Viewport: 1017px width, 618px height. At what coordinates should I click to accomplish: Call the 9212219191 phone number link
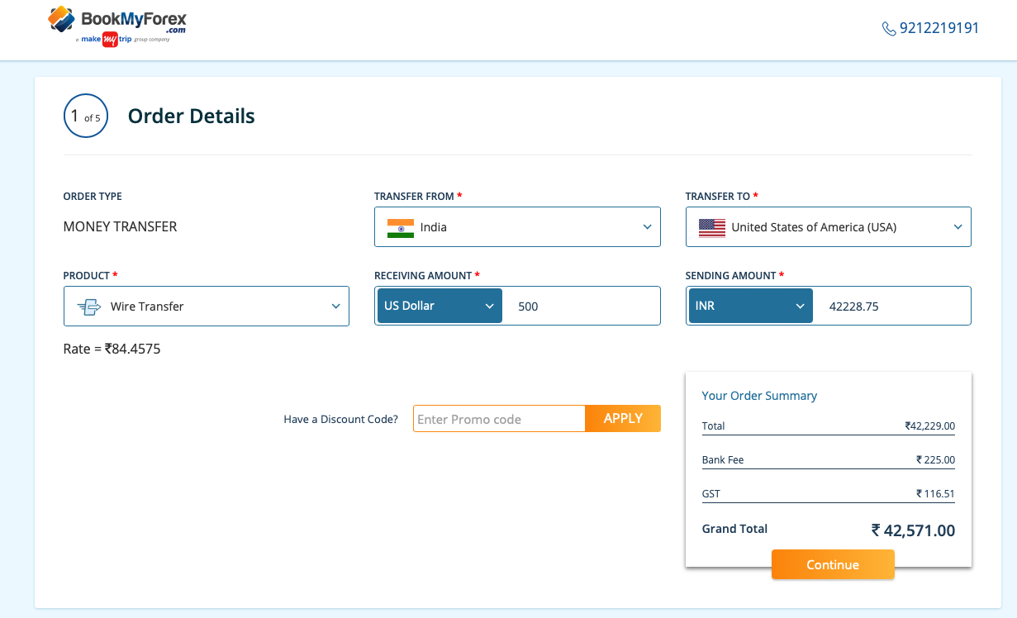click(939, 29)
